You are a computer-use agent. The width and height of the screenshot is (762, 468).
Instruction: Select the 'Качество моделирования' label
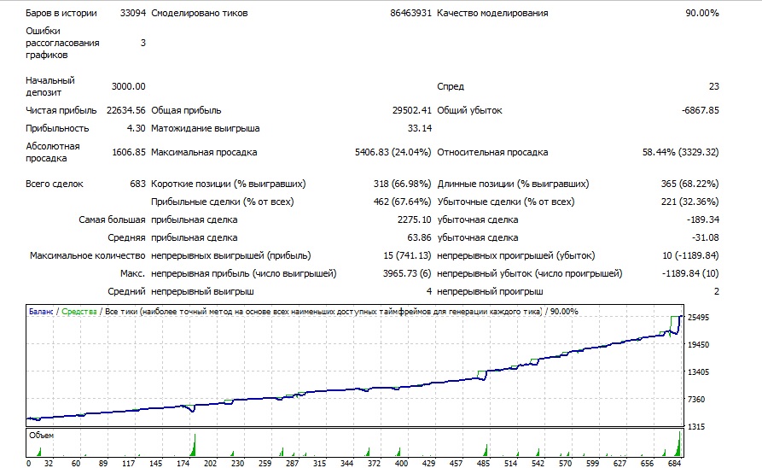coord(492,13)
